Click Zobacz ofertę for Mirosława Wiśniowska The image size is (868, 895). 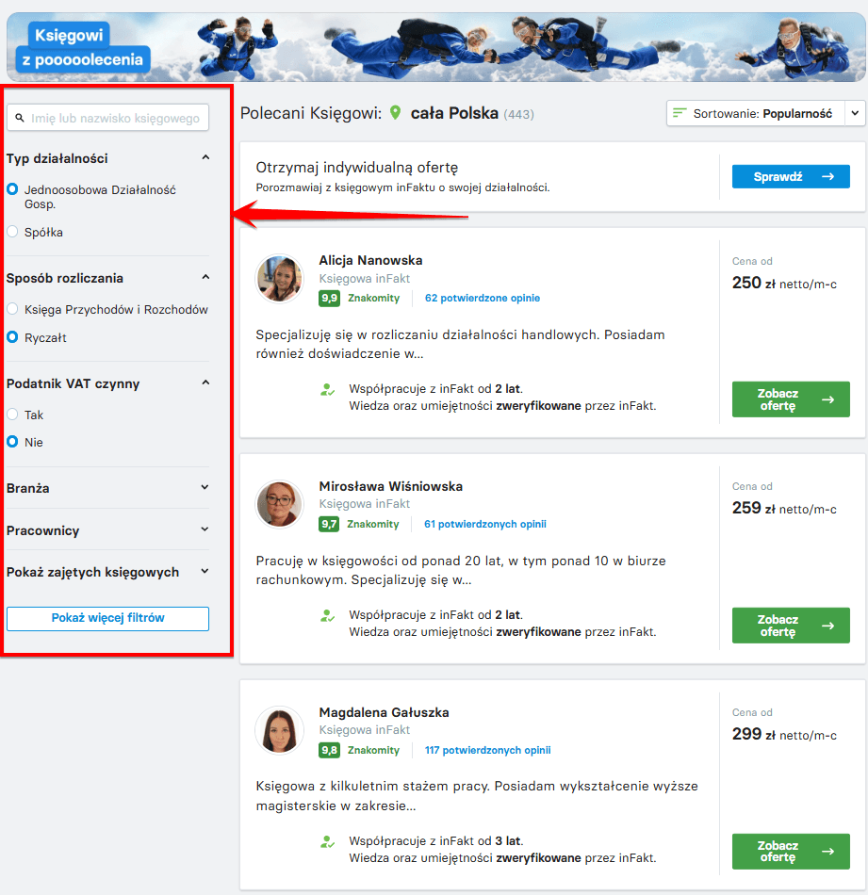[791, 626]
